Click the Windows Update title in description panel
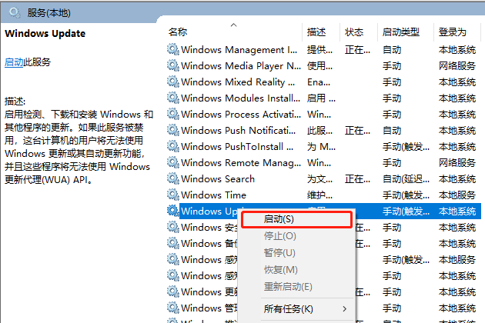485x323 pixels. pyautogui.click(x=45, y=33)
